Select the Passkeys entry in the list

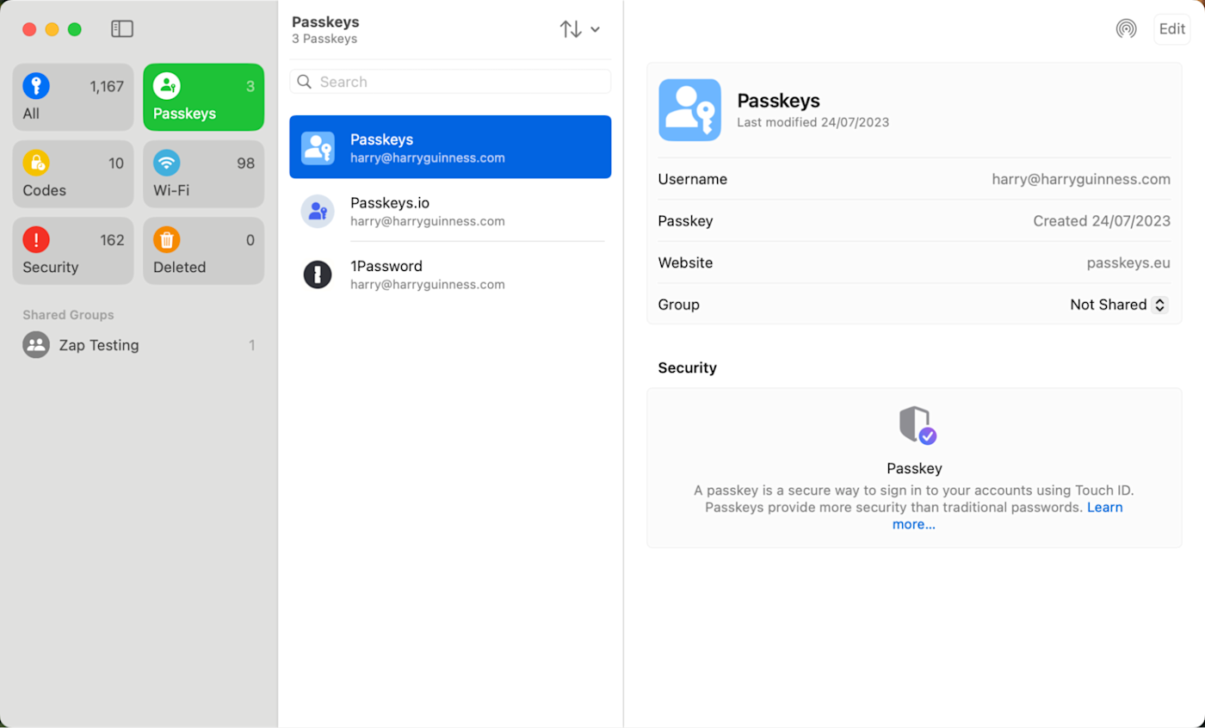pos(450,147)
